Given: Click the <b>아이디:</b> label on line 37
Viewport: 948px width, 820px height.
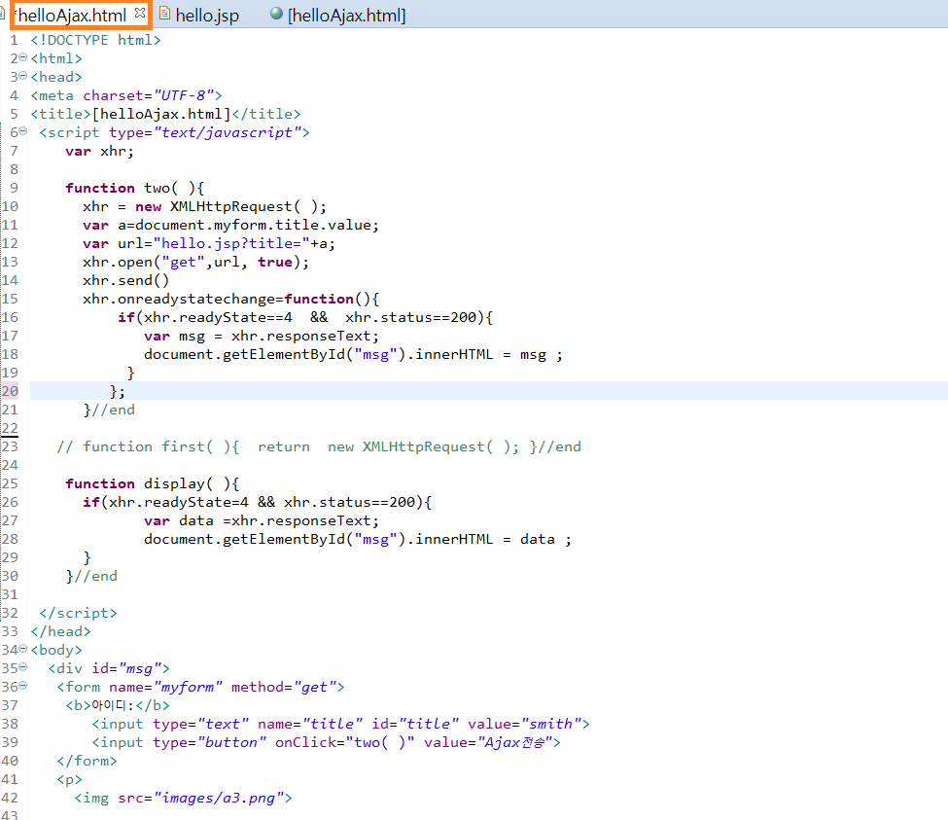Looking at the screenshot, I should (118, 706).
